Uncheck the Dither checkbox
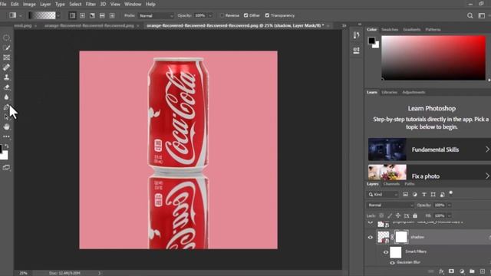The width and height of the screenshot is (491, 276). click(245, 15)
